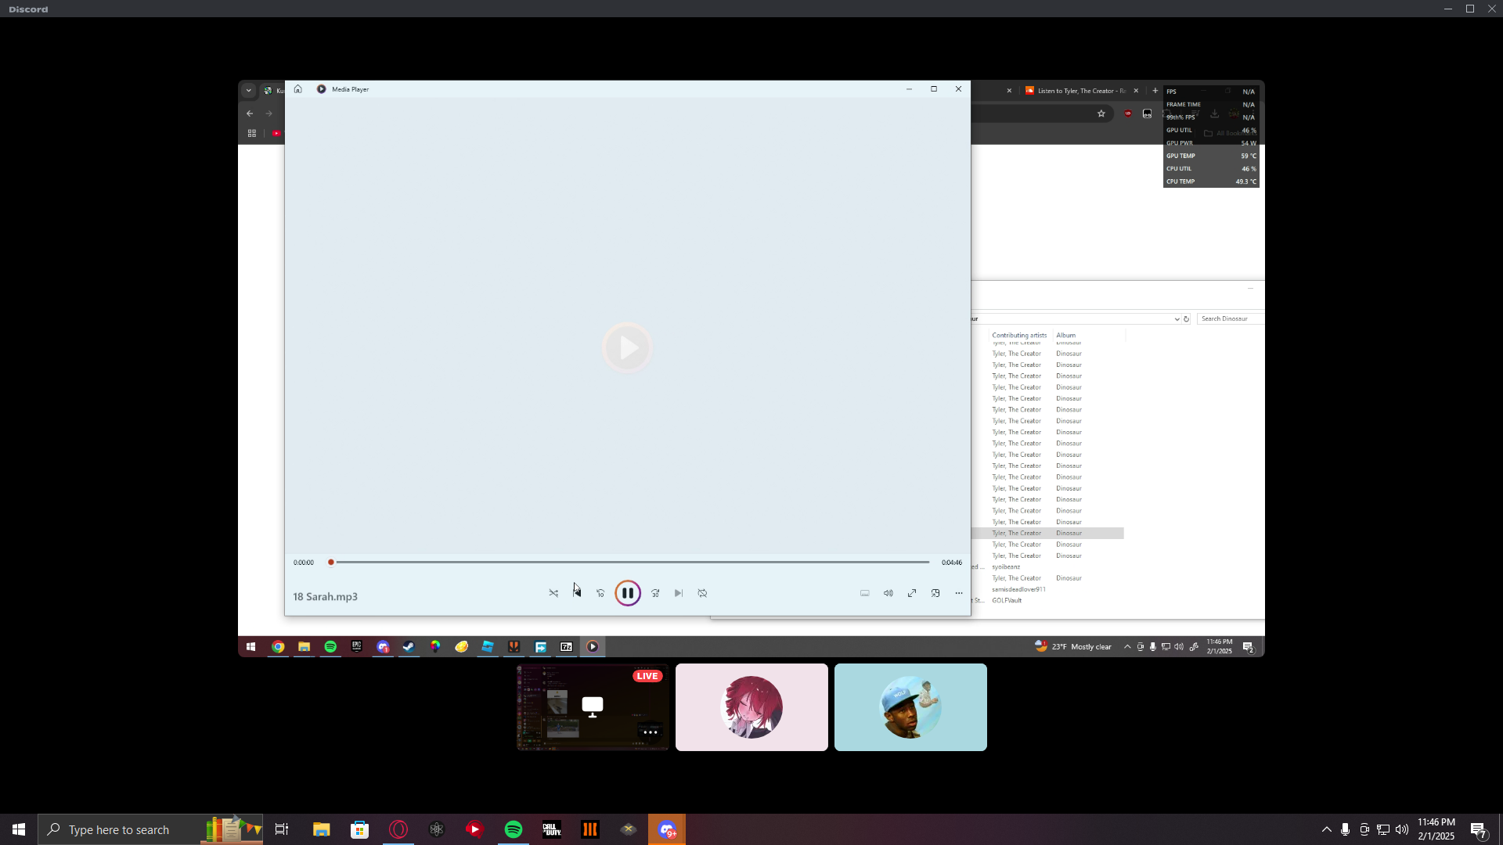Image resolution: width=1503 pixels, height=845 pixels.
Task: Mute the Media Player volume
Action: (x=888, y=593)
